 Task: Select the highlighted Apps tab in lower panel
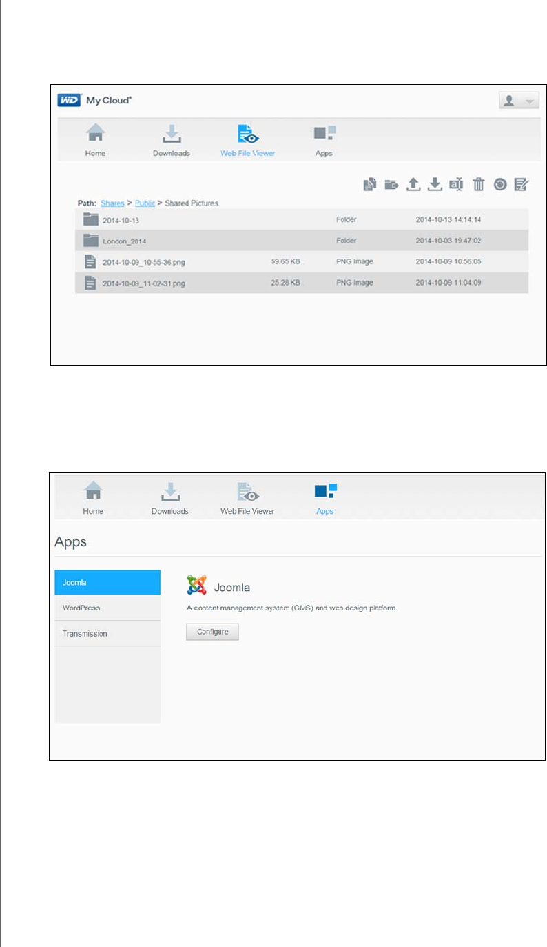pos(324,499)
